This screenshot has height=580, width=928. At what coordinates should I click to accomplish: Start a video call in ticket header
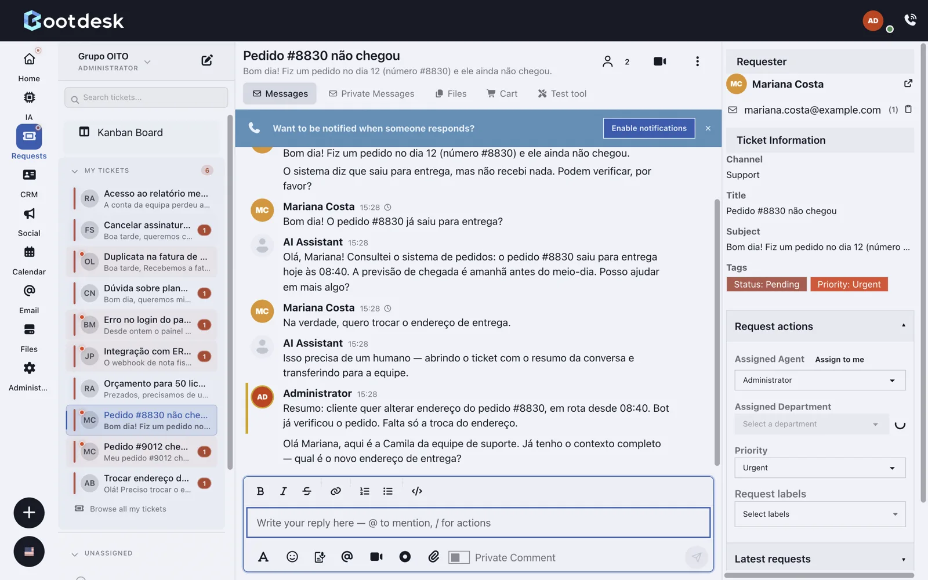(659, 61)
